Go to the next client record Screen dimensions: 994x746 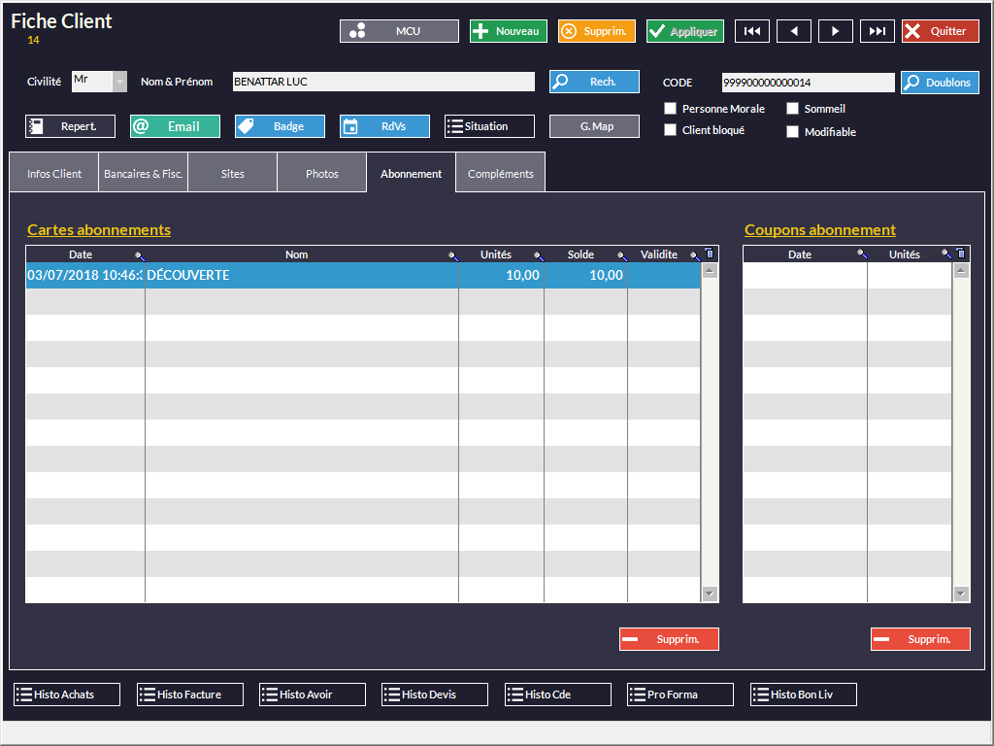coord(836,31)
